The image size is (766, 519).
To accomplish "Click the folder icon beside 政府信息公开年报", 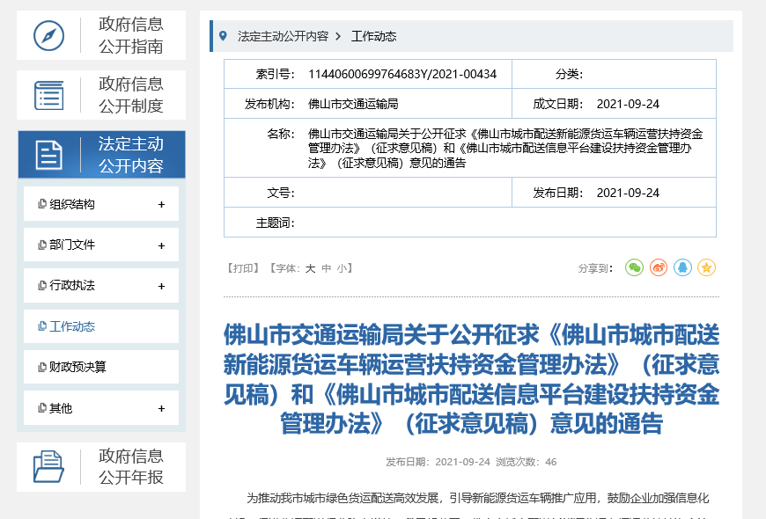I will coord(48,466).
